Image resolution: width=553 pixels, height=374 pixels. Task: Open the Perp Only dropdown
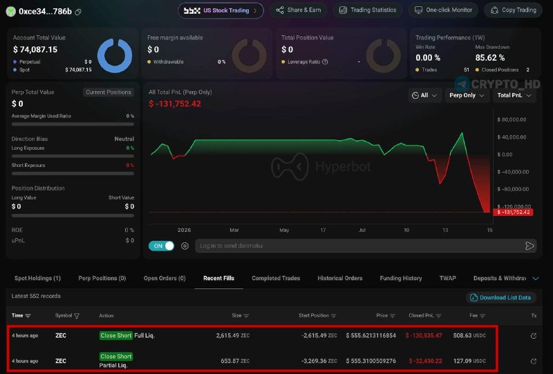pyautogui.click(x=467, y=95)
